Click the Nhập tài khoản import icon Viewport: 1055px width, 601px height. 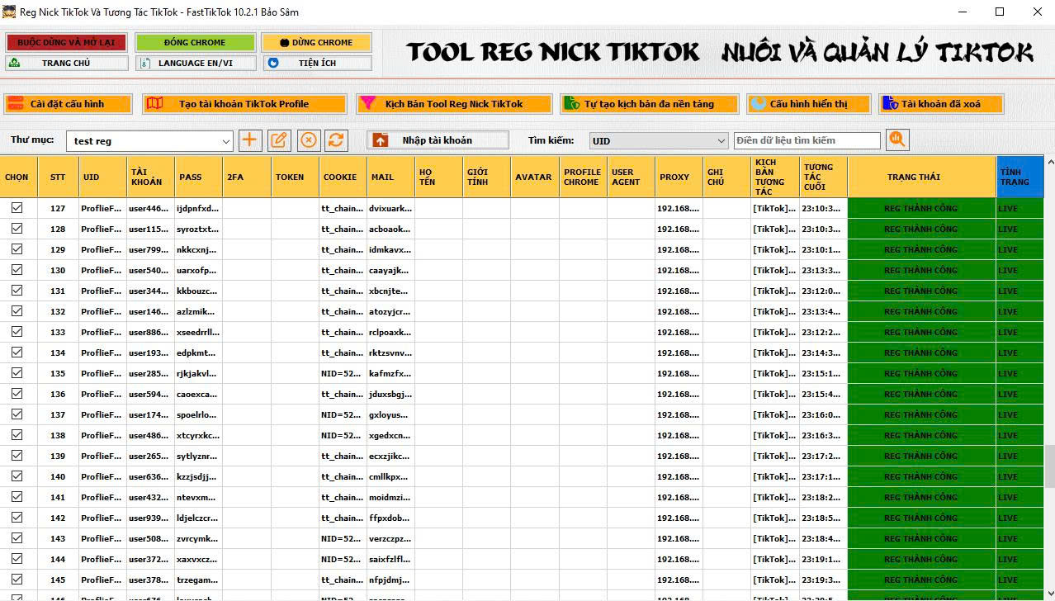click(x=381, y=140)
